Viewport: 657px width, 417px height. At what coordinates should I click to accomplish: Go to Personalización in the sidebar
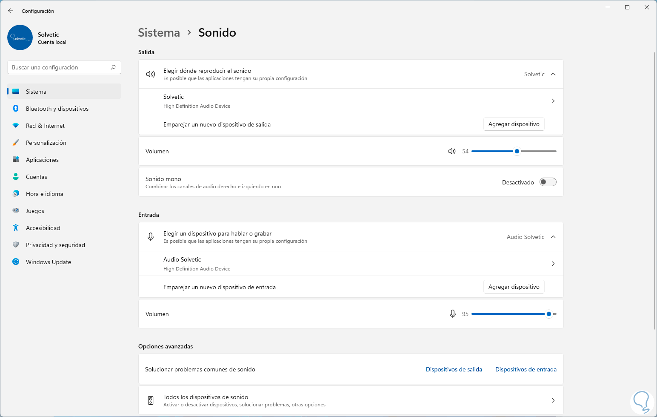click(46, 143)
